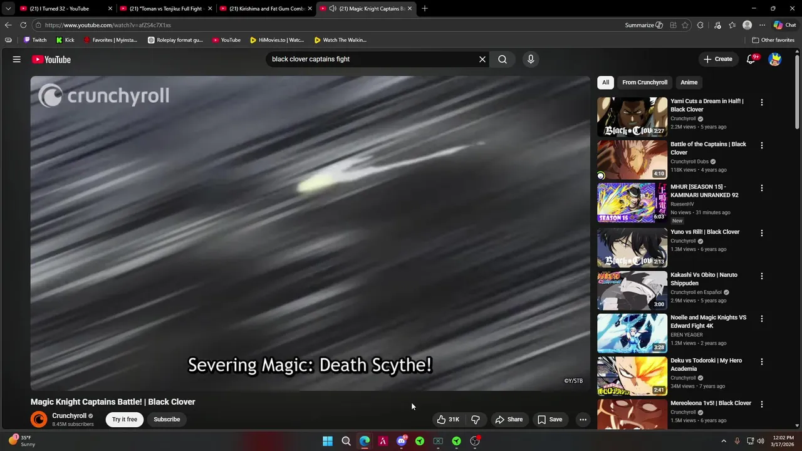Select the 'From Crunchyroll' filter chip
This screenshot has height=451, width=802.
click(645, 82)
